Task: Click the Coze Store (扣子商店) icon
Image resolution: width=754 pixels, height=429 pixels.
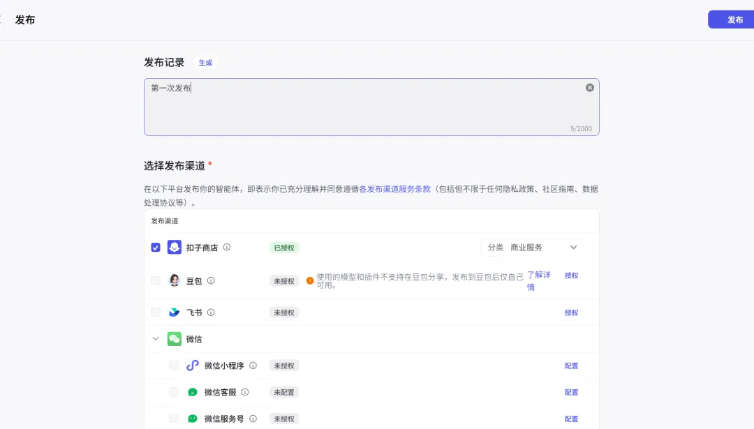Action: point(175,248)
